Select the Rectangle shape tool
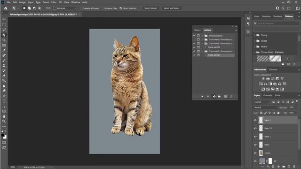Viewport: 301px width, 169px height. (4, 111)
